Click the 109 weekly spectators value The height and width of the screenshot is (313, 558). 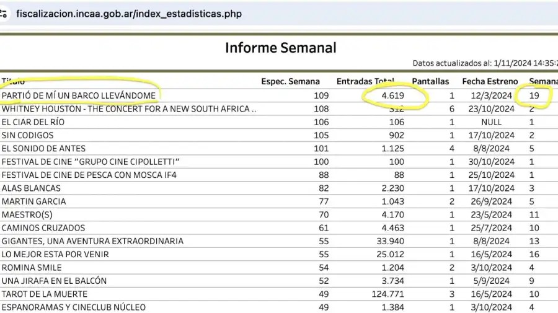tap(321, 95)
